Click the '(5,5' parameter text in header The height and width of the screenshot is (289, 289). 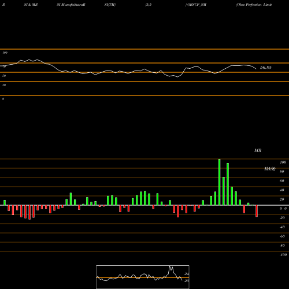(x=149, y=5)
